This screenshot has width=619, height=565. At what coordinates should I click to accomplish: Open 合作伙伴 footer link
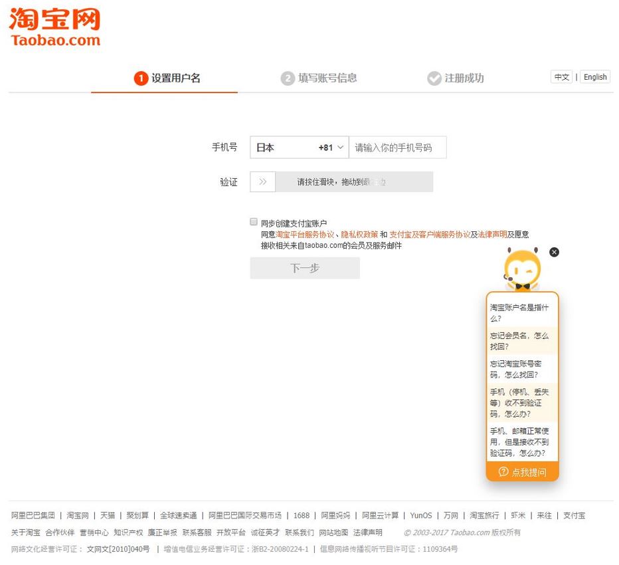coord(60,532)
